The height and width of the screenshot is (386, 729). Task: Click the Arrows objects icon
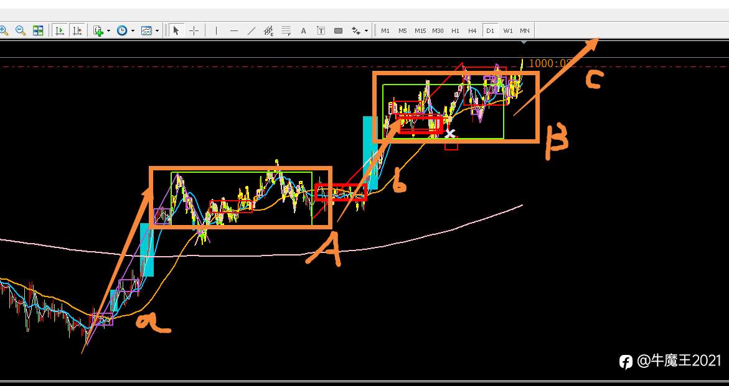point(356,30)
